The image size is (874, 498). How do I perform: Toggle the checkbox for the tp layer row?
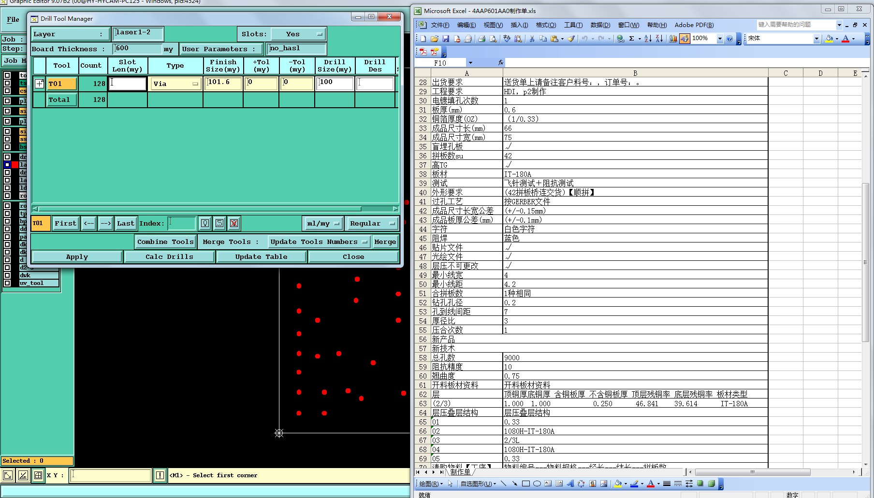click(x=7, y=213)
